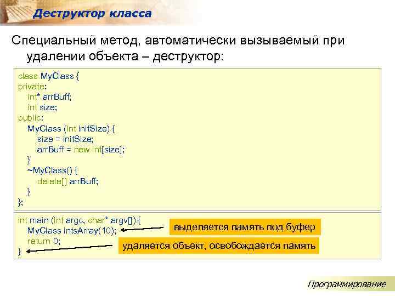
Task: Click the code line 'int size;'
Action: pos(42,107)
